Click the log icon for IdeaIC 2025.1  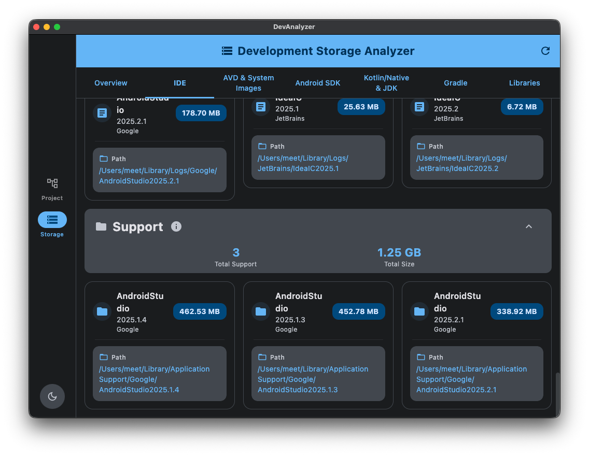[261, 107]
